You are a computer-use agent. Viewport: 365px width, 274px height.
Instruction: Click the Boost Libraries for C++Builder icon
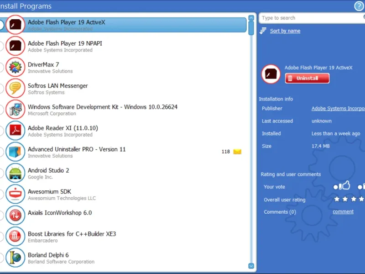coord(16,237)
